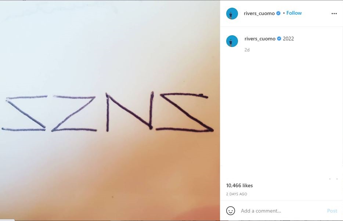Image resolution: width=343 pixels, height=221 pixels.
Task: Click the handwritten SZNS post photo
Action: coord(110,110)
